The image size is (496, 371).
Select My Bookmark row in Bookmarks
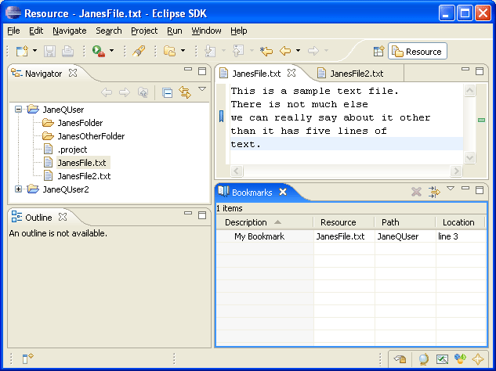(352, 236)
